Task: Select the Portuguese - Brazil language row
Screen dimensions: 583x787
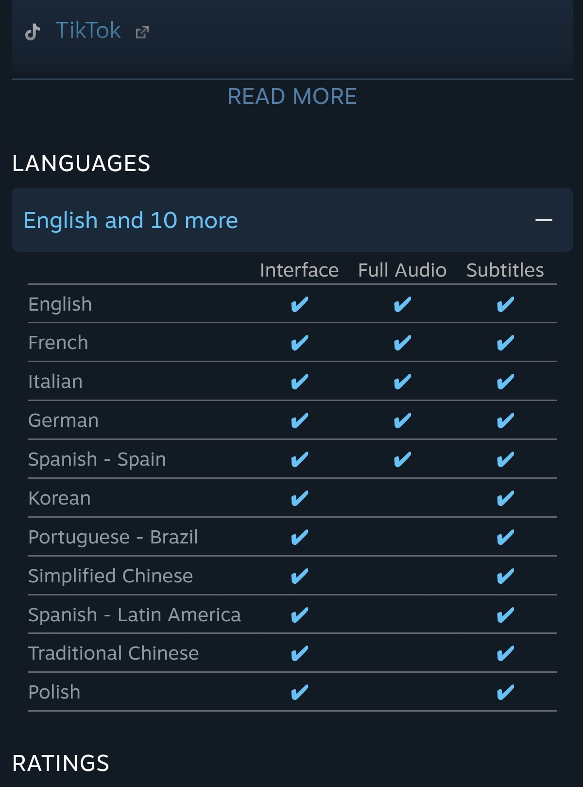Action: (113, 537)
